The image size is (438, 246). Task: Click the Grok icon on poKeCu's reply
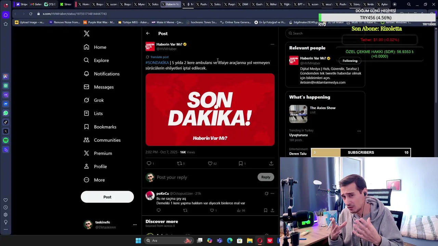267,194
